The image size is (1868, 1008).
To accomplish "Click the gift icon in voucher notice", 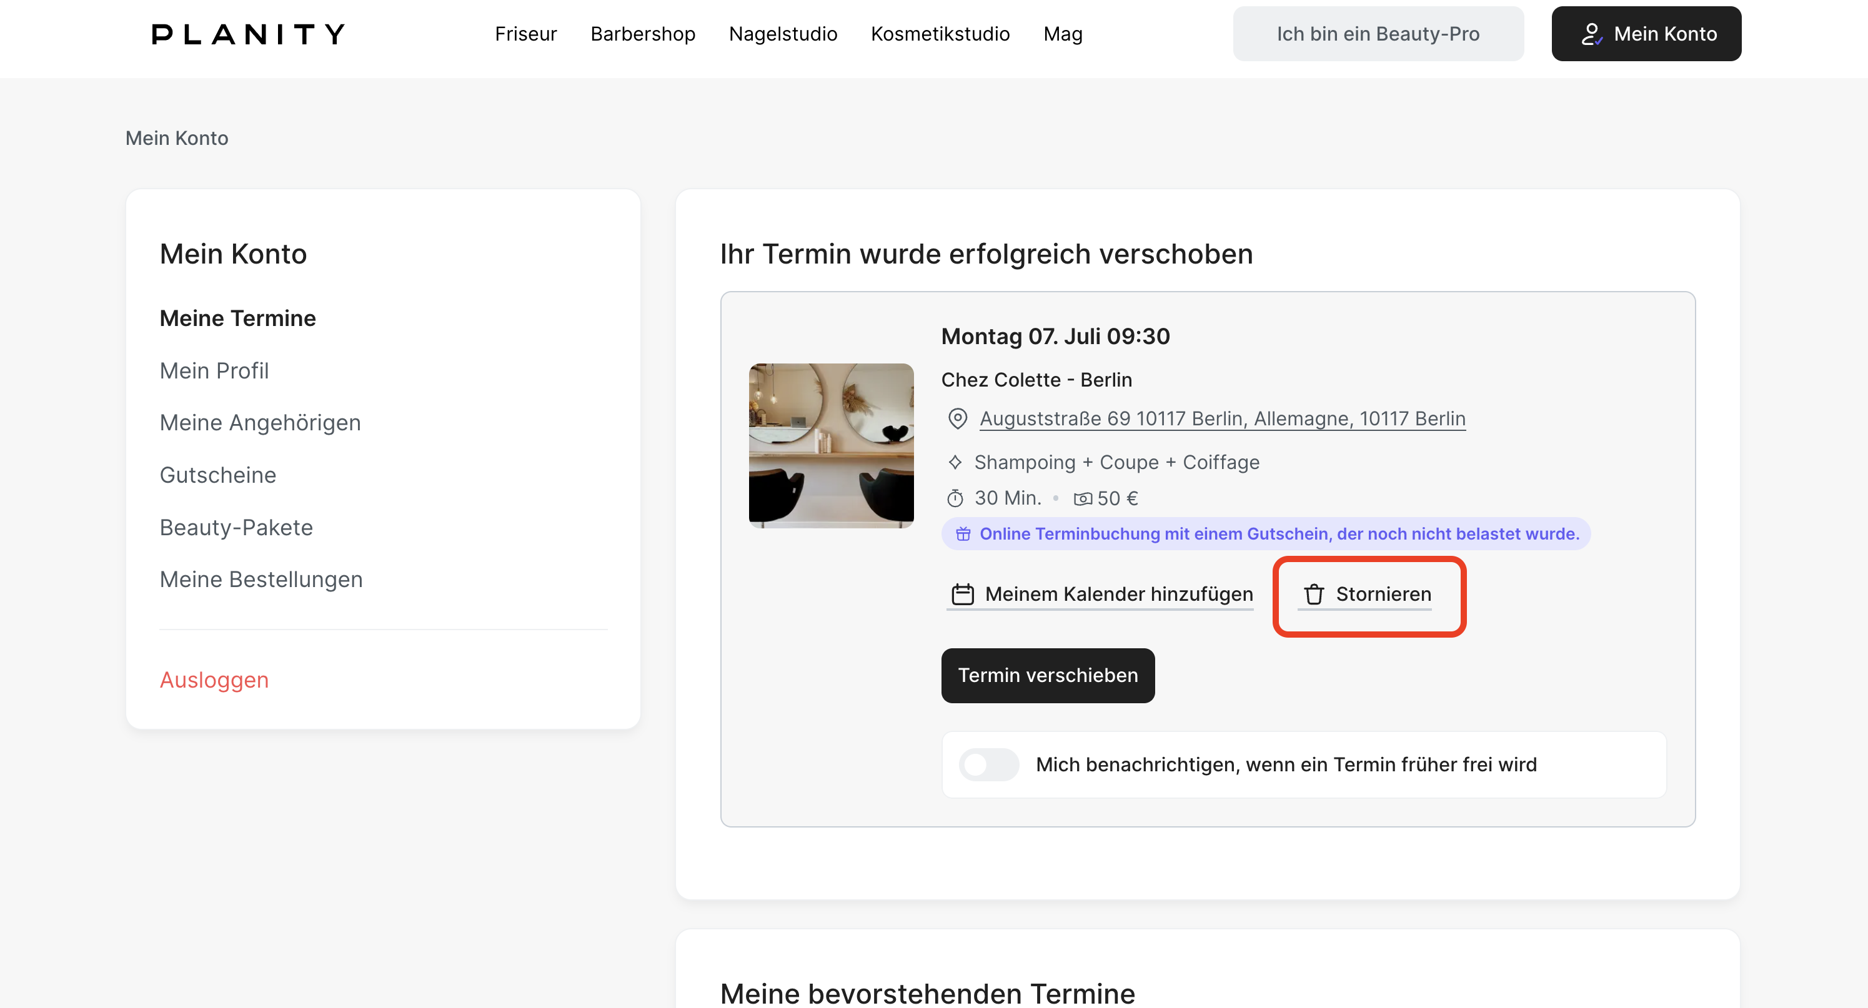I will coord(963,534).
